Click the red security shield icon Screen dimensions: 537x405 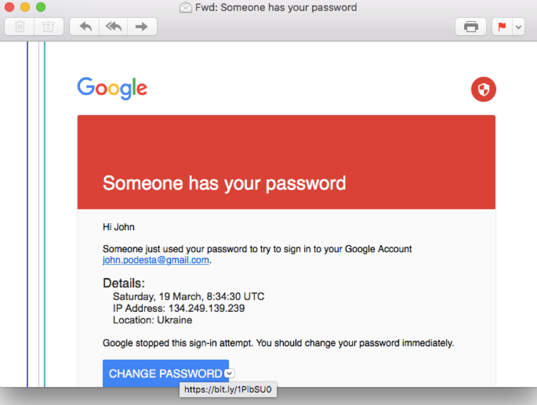(x=483, y=90)
